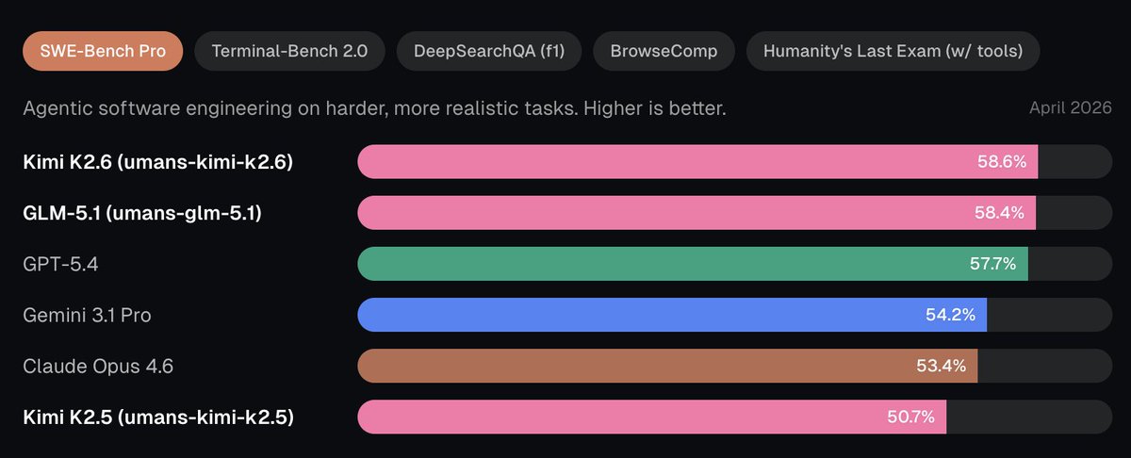Click the Claude Opus 4.6 label
The height and width of the screenshot is (458, 1131).
point(98,366)
